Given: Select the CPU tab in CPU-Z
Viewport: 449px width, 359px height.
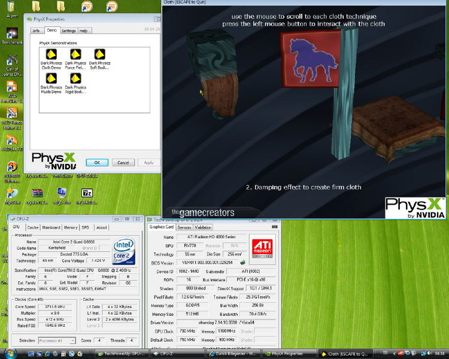Looking at the screenshot, I should (16, 227).
